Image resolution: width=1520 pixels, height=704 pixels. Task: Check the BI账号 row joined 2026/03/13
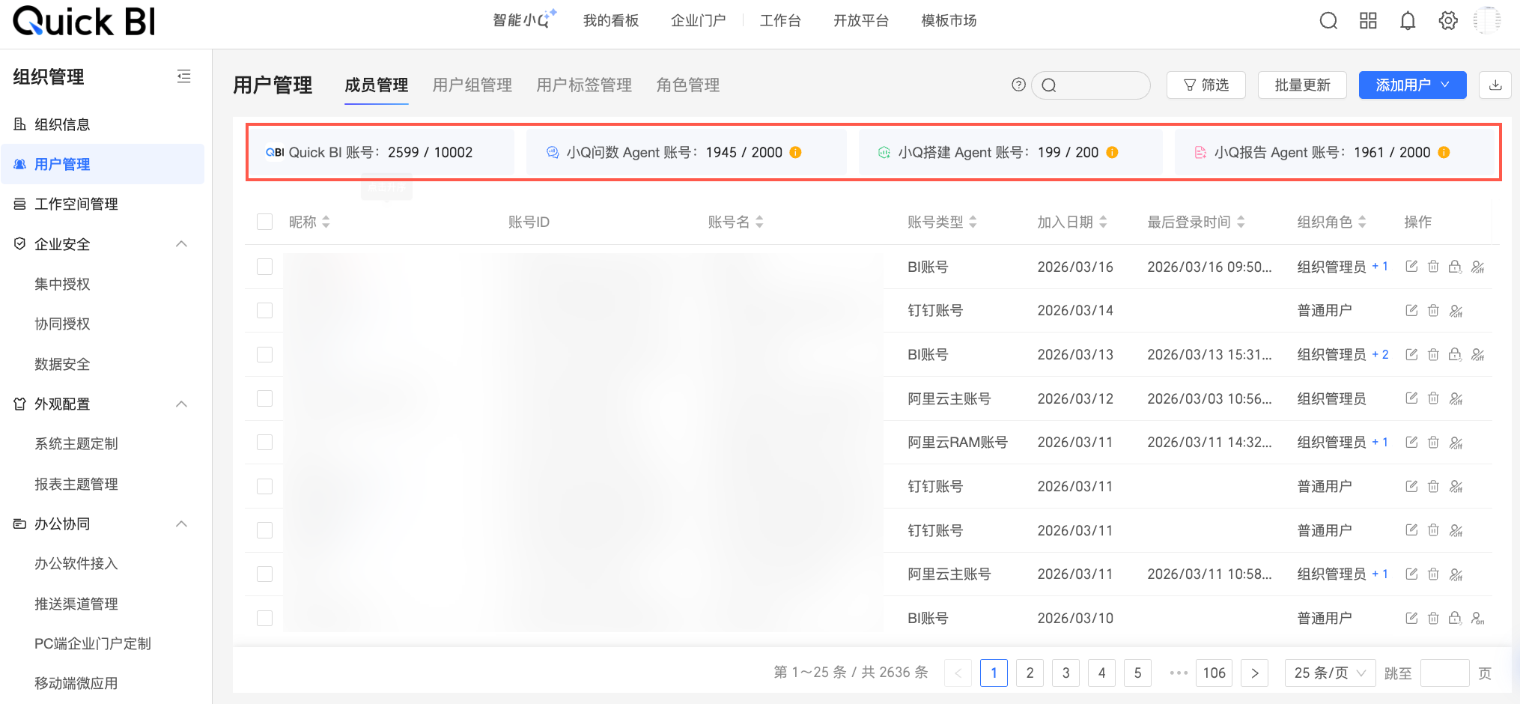pos(264,354)
